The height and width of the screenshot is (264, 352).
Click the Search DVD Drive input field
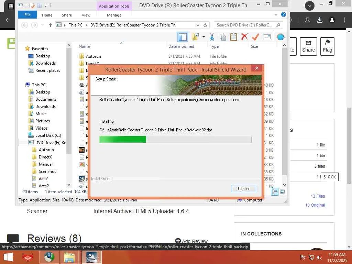(248, 25)
